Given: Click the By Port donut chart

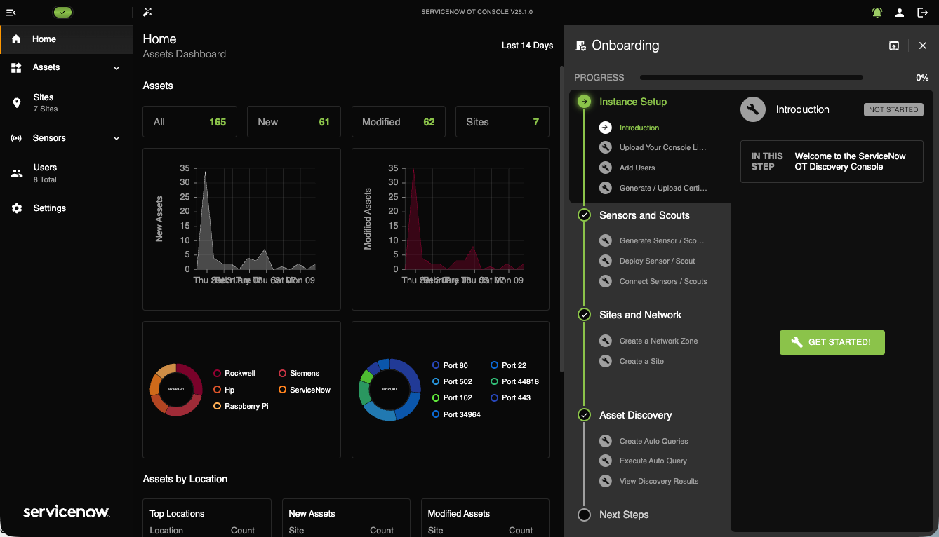Looking at the screenshot, I should tap(389, 390).
